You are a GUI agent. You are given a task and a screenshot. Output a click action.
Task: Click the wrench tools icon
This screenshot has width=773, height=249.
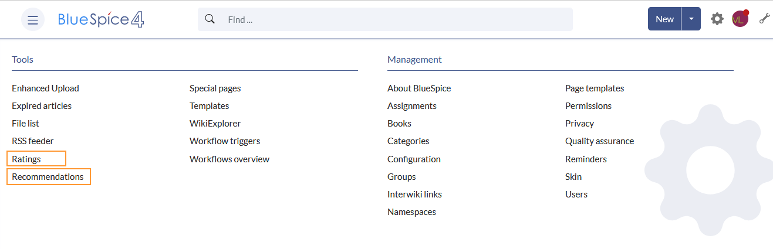point(764,19)
